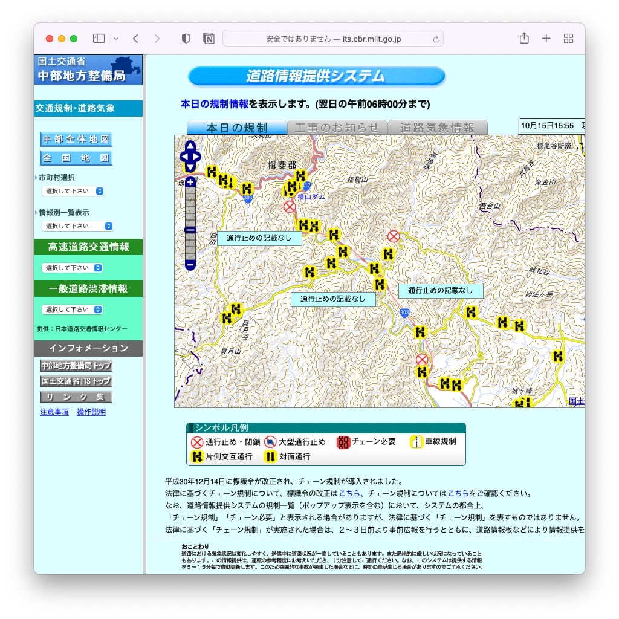Click the 中部全体地図 button

[x=76, y=140]
